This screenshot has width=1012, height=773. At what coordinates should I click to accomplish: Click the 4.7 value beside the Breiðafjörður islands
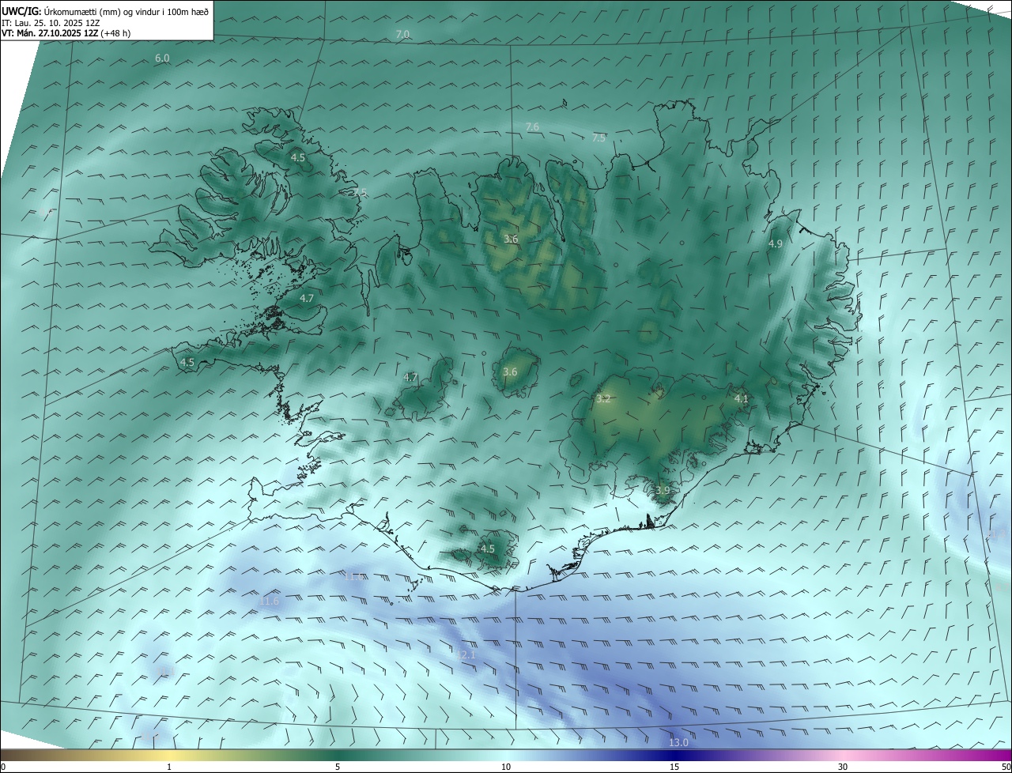pyautogui.click(x=307, y=299)
